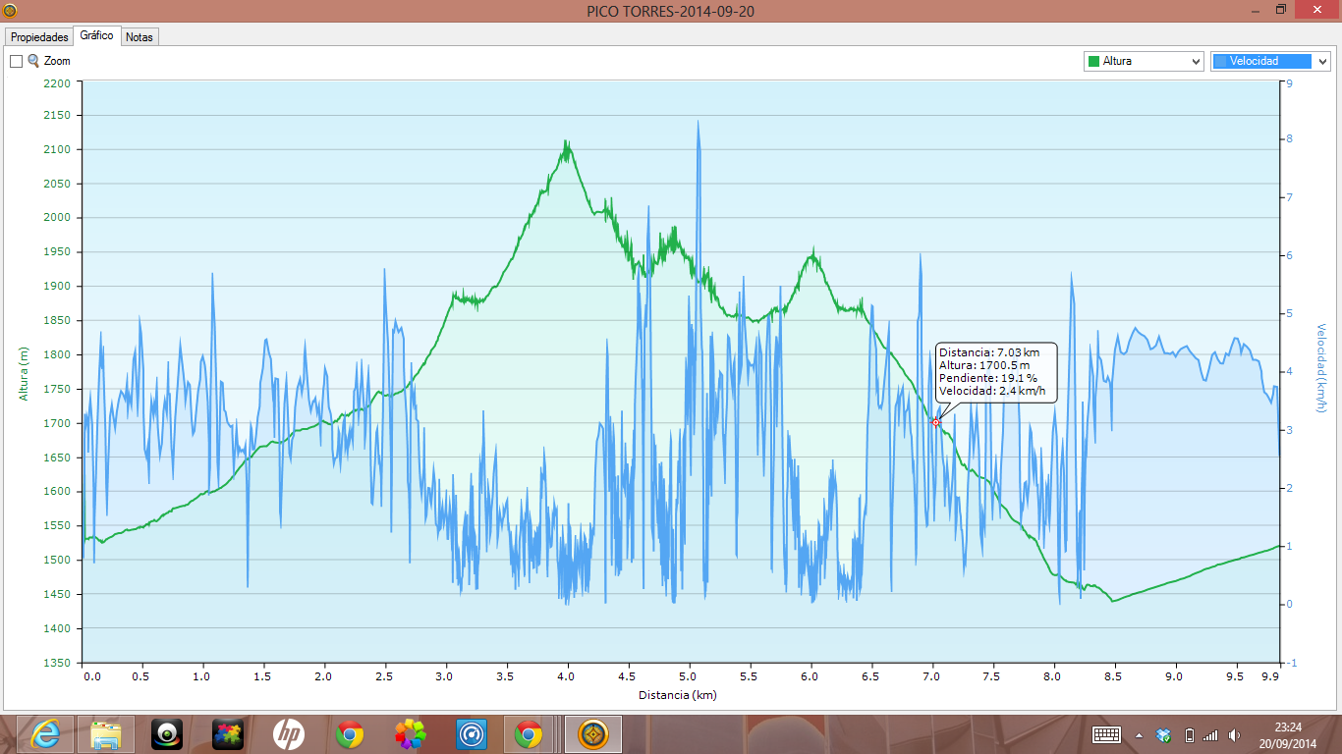Check battery status in the tray
The image size is (1342, 754).
click(1189, 734)
